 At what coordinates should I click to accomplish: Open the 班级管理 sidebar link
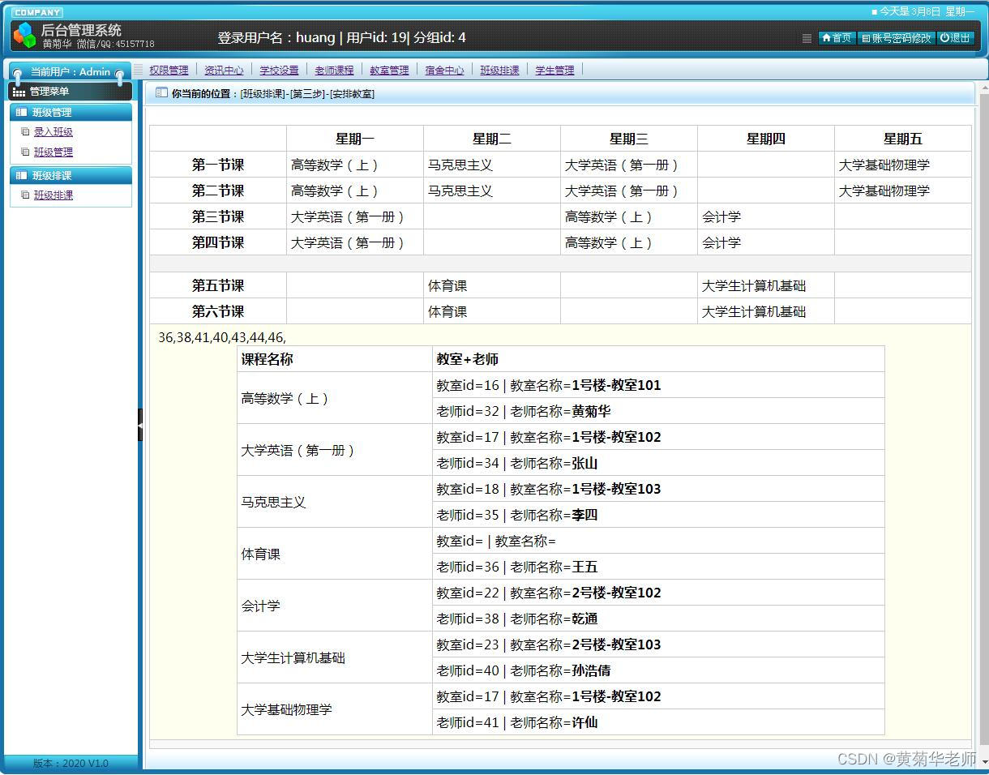pyautogui.click(x=53, y=152)
